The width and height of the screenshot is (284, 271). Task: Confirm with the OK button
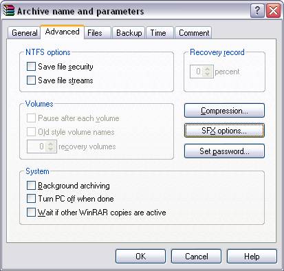click(140, 257)
